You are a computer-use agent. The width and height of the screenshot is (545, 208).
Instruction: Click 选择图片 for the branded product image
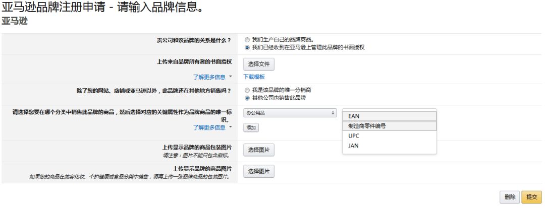259,171
